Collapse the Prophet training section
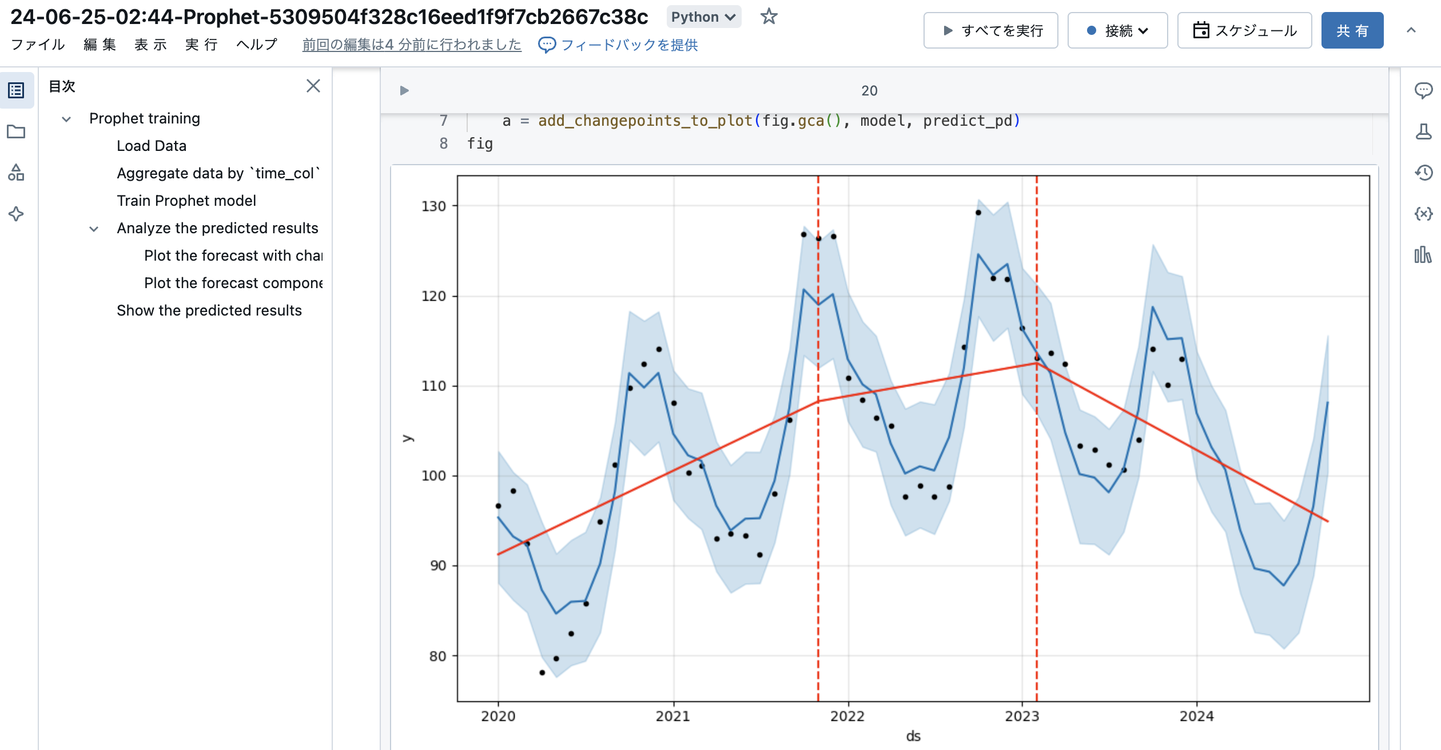 tap(66, 119)
